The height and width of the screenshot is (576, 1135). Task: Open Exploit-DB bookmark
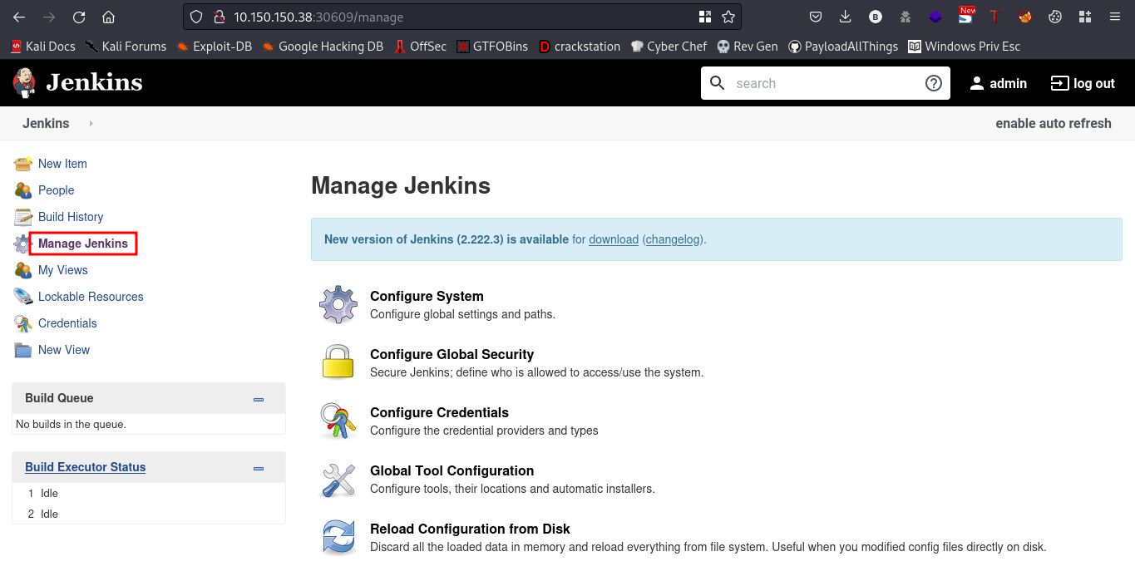(x=214, y=47)
